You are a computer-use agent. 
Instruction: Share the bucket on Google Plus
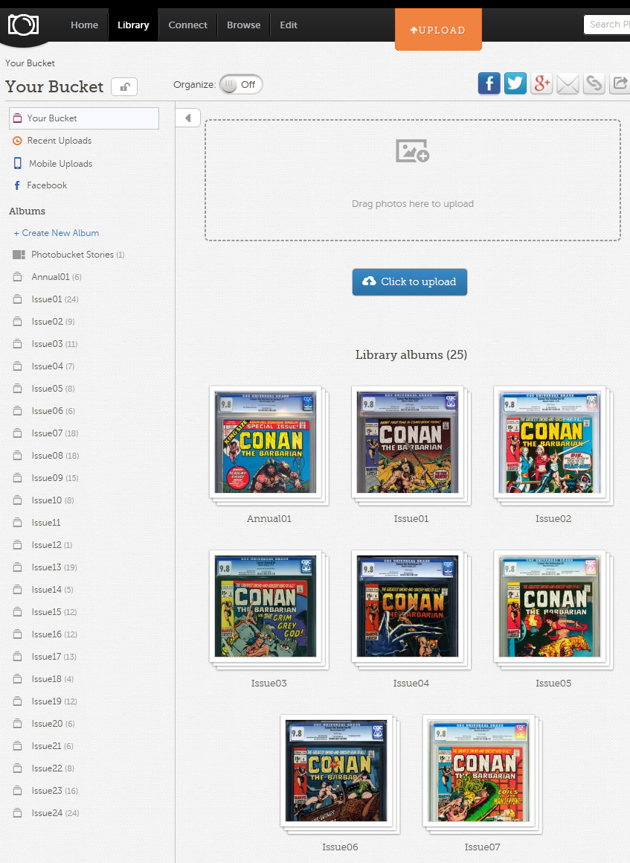[541, 83]
